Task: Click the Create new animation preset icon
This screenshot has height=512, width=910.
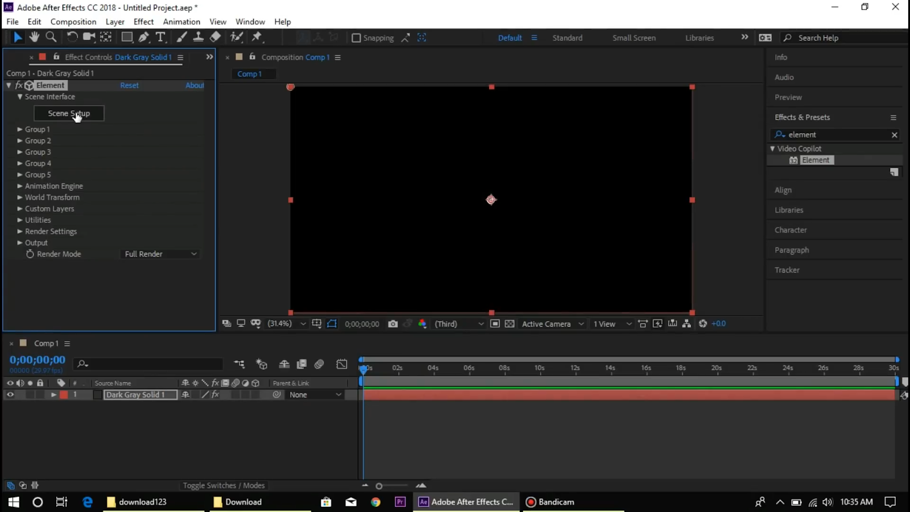Action: pos(894,172)
